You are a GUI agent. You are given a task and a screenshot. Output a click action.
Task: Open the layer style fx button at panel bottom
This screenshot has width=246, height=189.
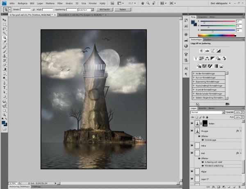tap(213, 187)
